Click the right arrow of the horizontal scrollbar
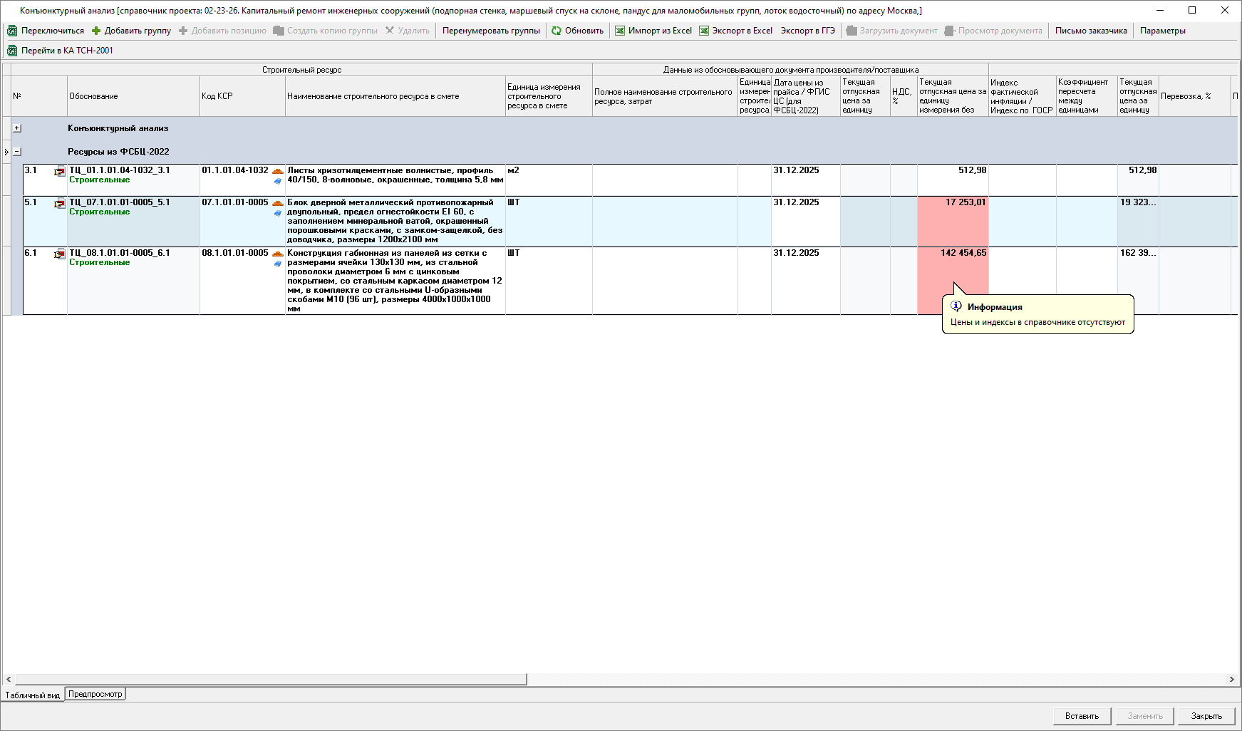Viewport: 1242px width, 731px height. [x=1231, y=680]
